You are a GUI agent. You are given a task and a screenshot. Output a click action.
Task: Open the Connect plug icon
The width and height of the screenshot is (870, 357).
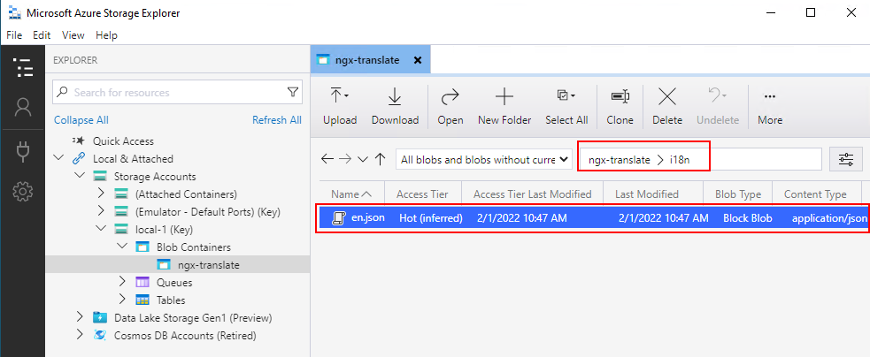pos(23,151)
